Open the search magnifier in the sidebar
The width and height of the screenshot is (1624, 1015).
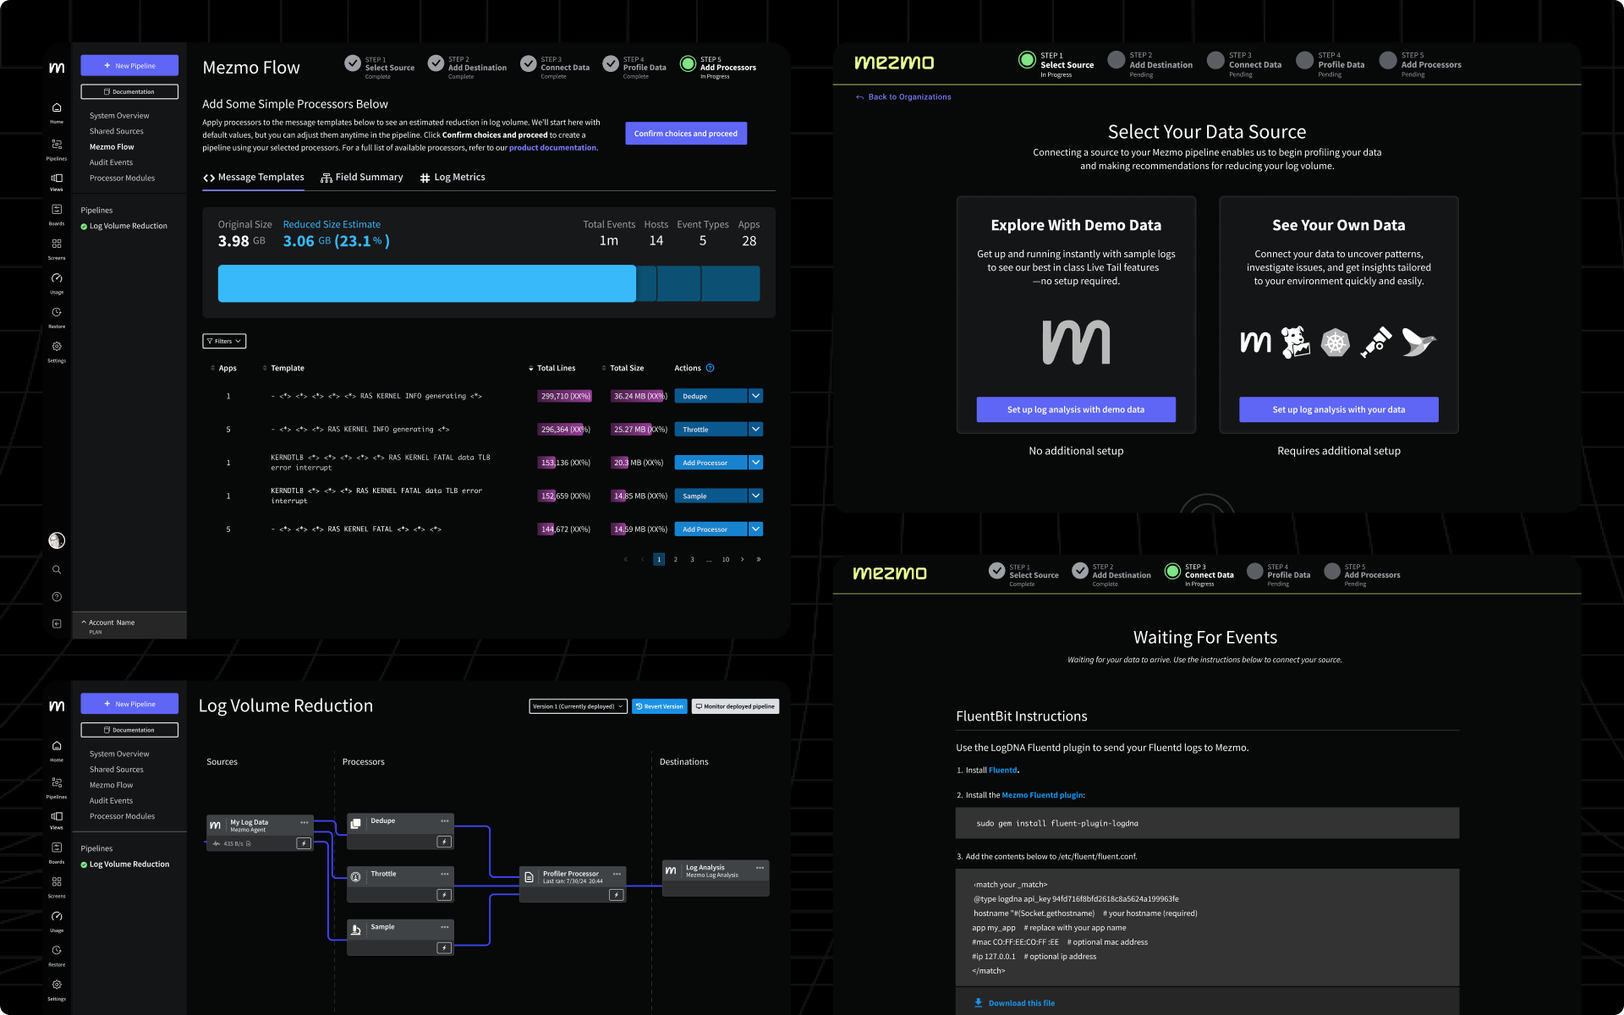click(57, 569)
